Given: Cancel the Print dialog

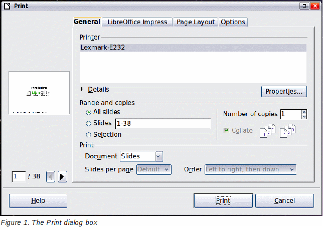Looking at the screenshot, I should 284,200.
